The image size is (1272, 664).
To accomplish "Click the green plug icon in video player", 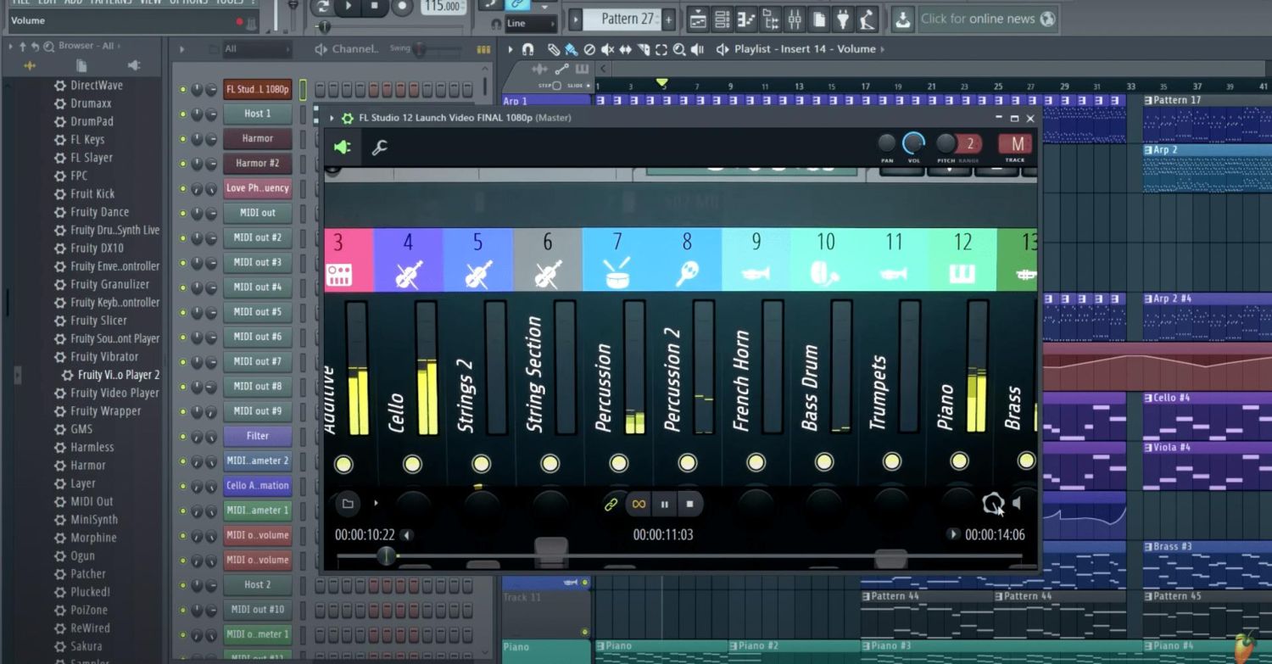I will point(342,148).
